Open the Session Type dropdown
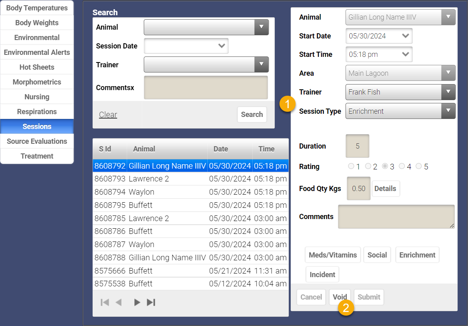 click(401, 111)
